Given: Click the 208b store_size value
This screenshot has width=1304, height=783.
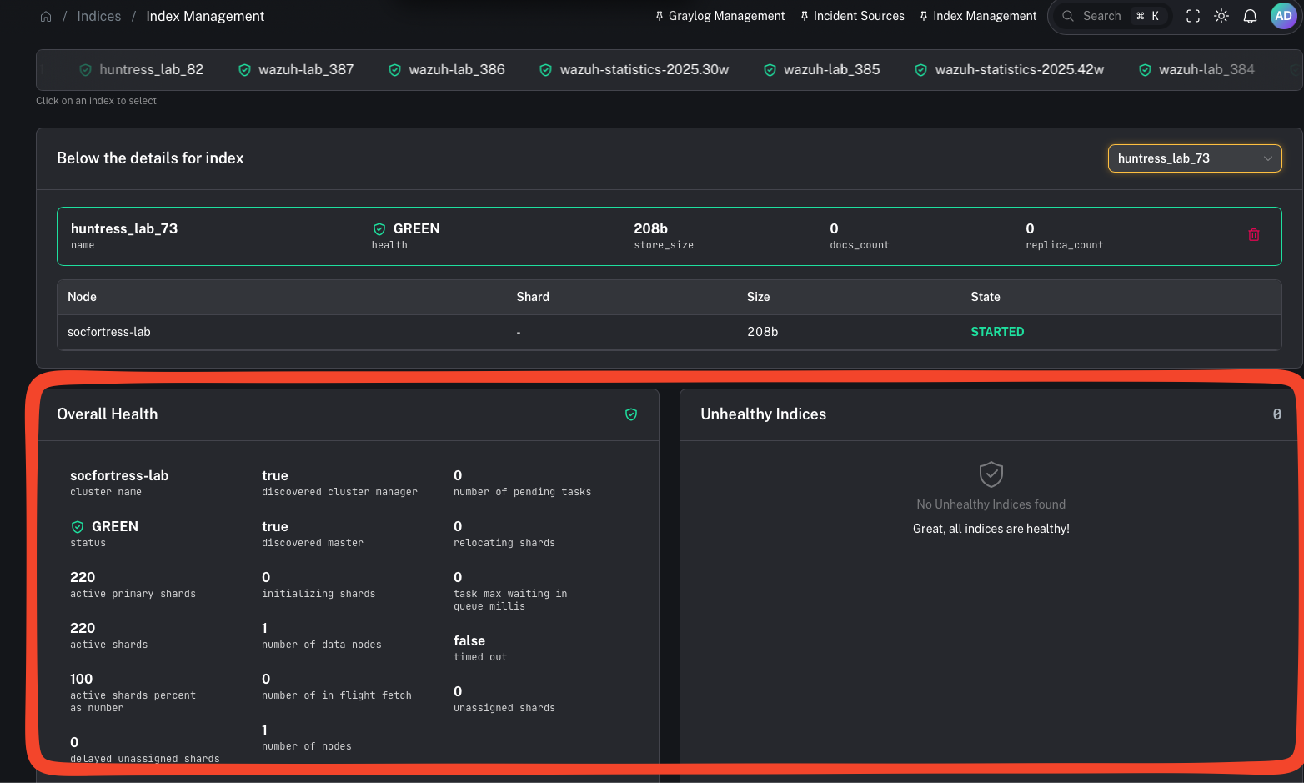Looking at the screenshot, I should pyautogui.click(x=650, y=228).
